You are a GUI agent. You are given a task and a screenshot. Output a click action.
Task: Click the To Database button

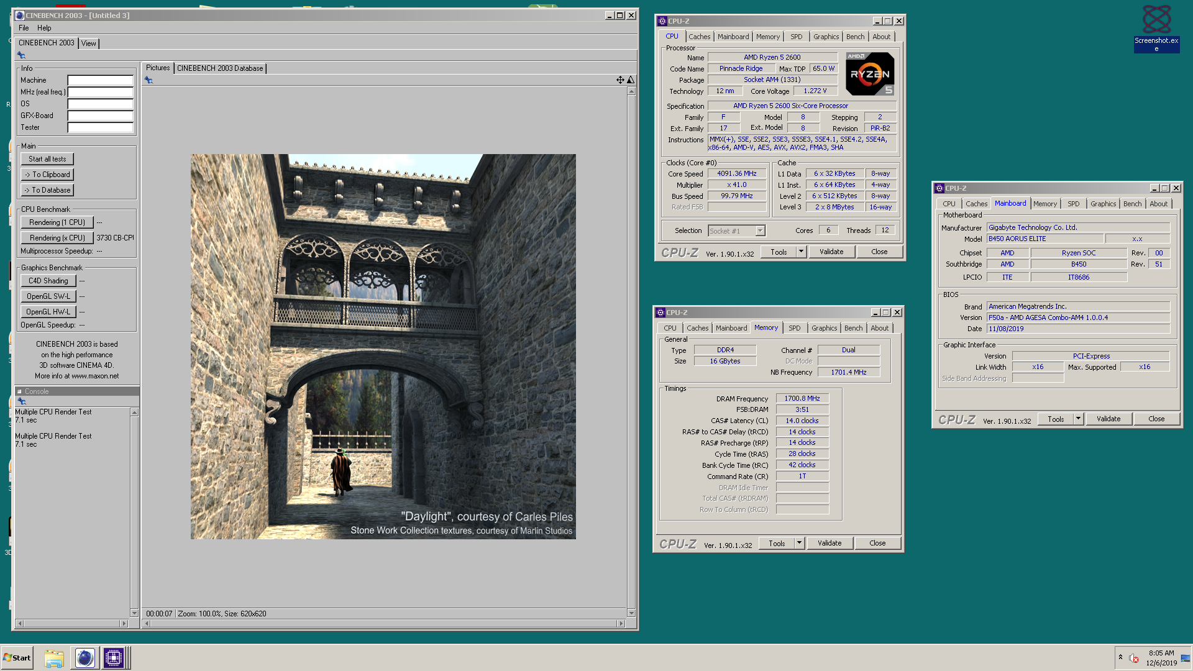tap(47, 190)
